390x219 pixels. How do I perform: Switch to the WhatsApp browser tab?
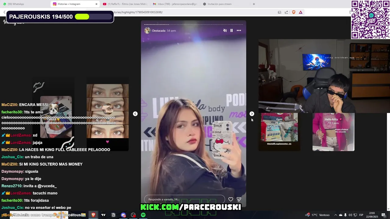(24, 4)
